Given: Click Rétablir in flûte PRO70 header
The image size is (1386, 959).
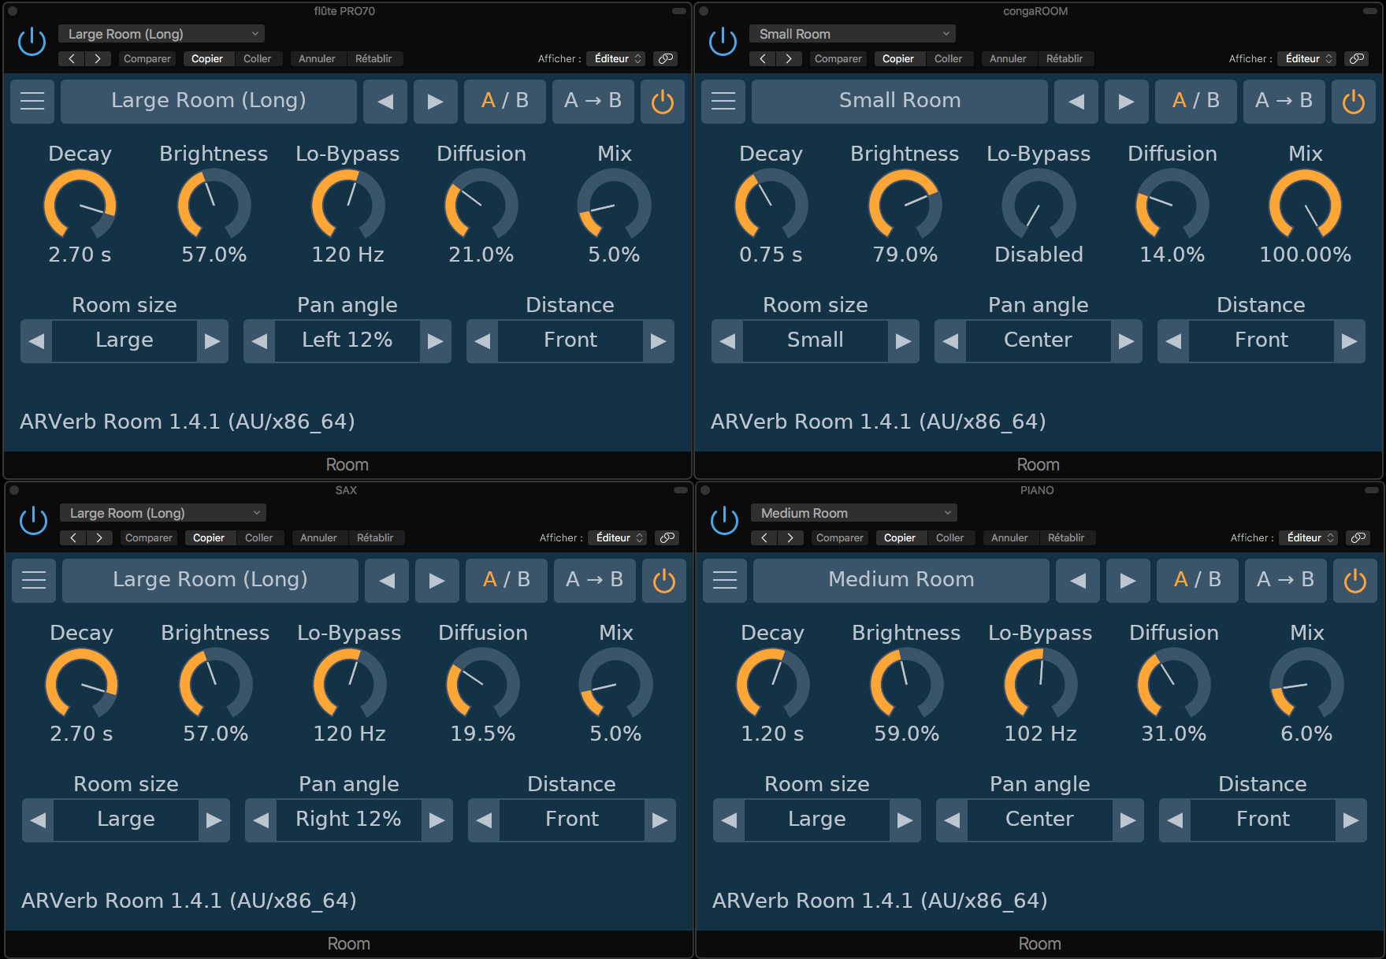Looking at the screenshot, I should (373, 58).
